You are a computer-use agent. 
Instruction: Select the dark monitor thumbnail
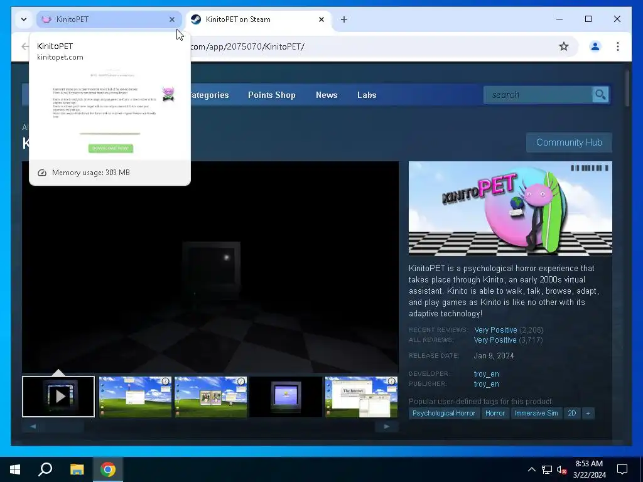click(286, 397)
